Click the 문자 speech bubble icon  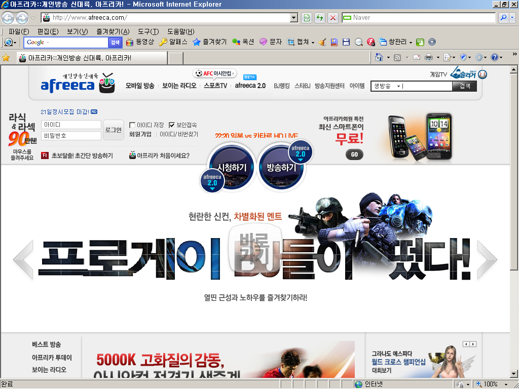point(263,42)
